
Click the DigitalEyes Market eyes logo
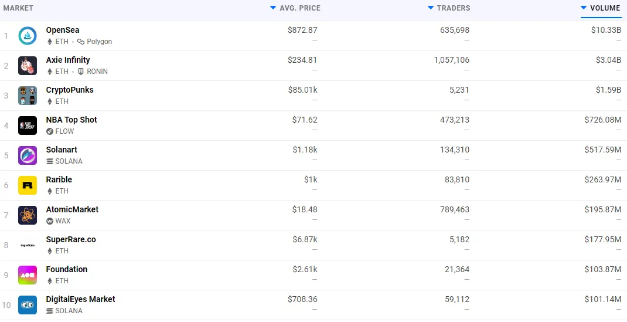click(28, 305)
